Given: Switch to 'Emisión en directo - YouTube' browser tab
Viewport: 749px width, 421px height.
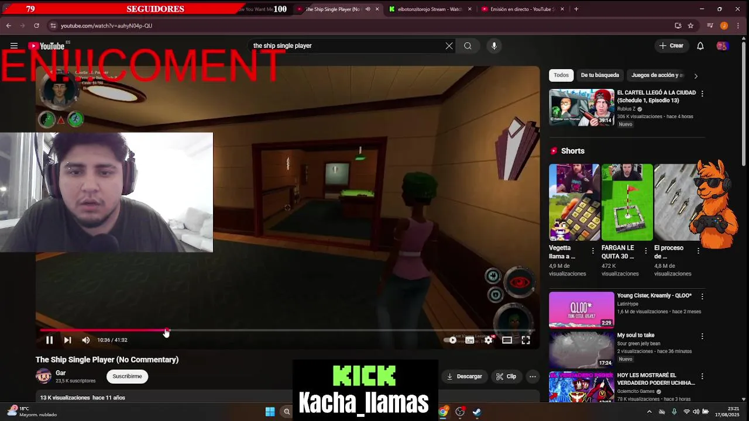Looking at the screenshot, I should [x=523, y=9].
